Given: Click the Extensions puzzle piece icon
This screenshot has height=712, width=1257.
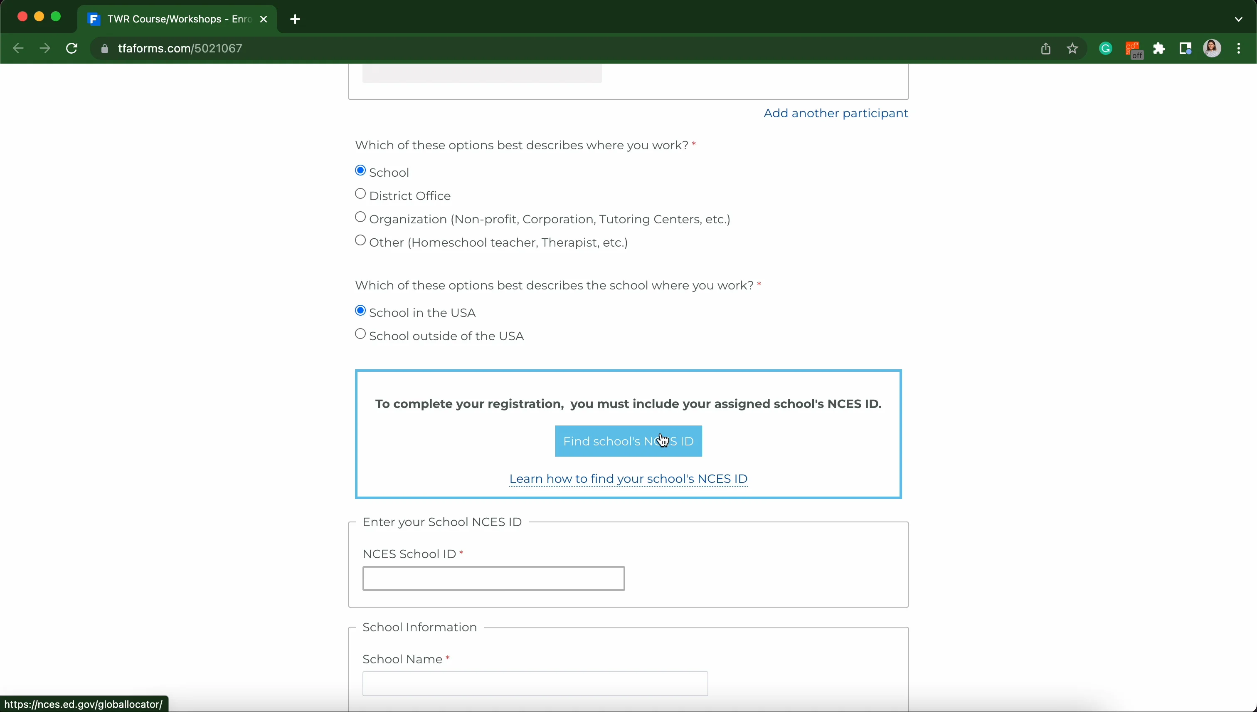Looking at the screenshot, I should click(x=1159, y=48).
